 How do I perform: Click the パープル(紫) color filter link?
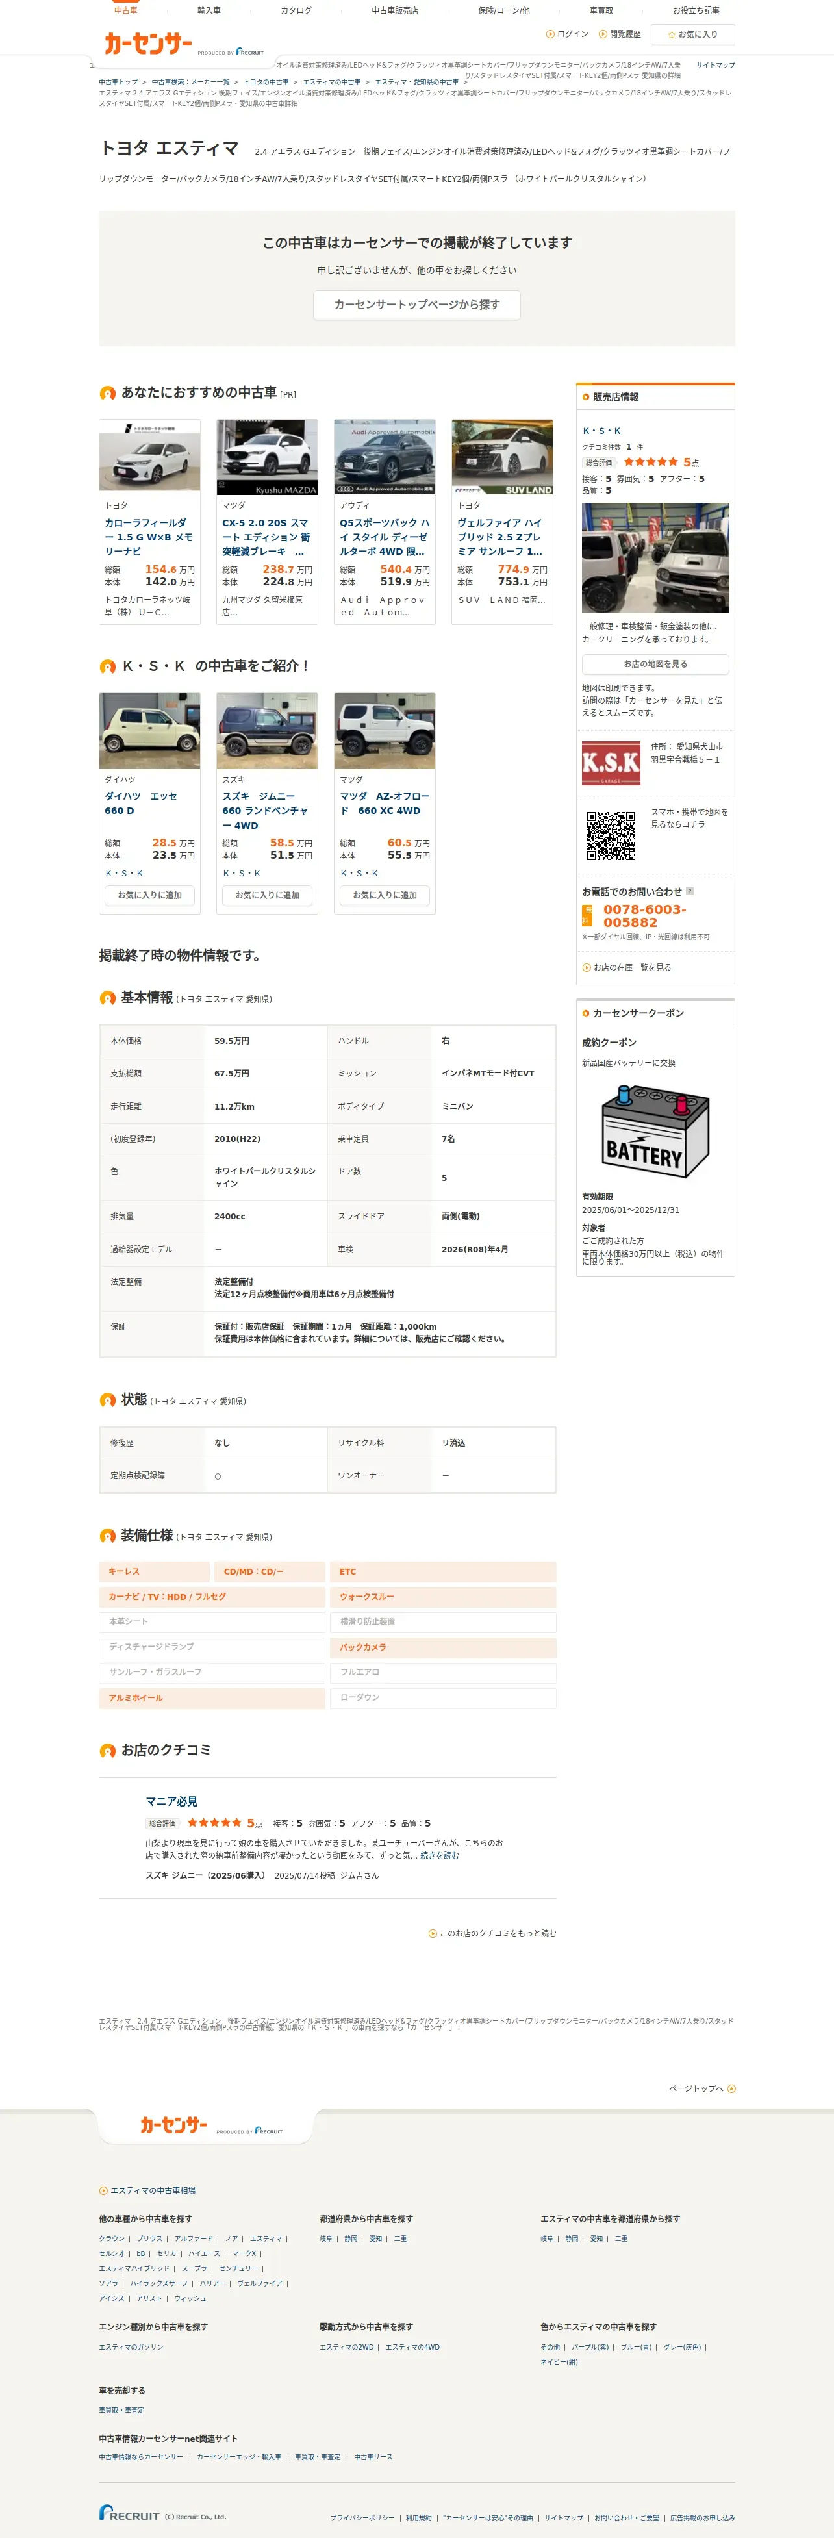tap(590, 2347)
